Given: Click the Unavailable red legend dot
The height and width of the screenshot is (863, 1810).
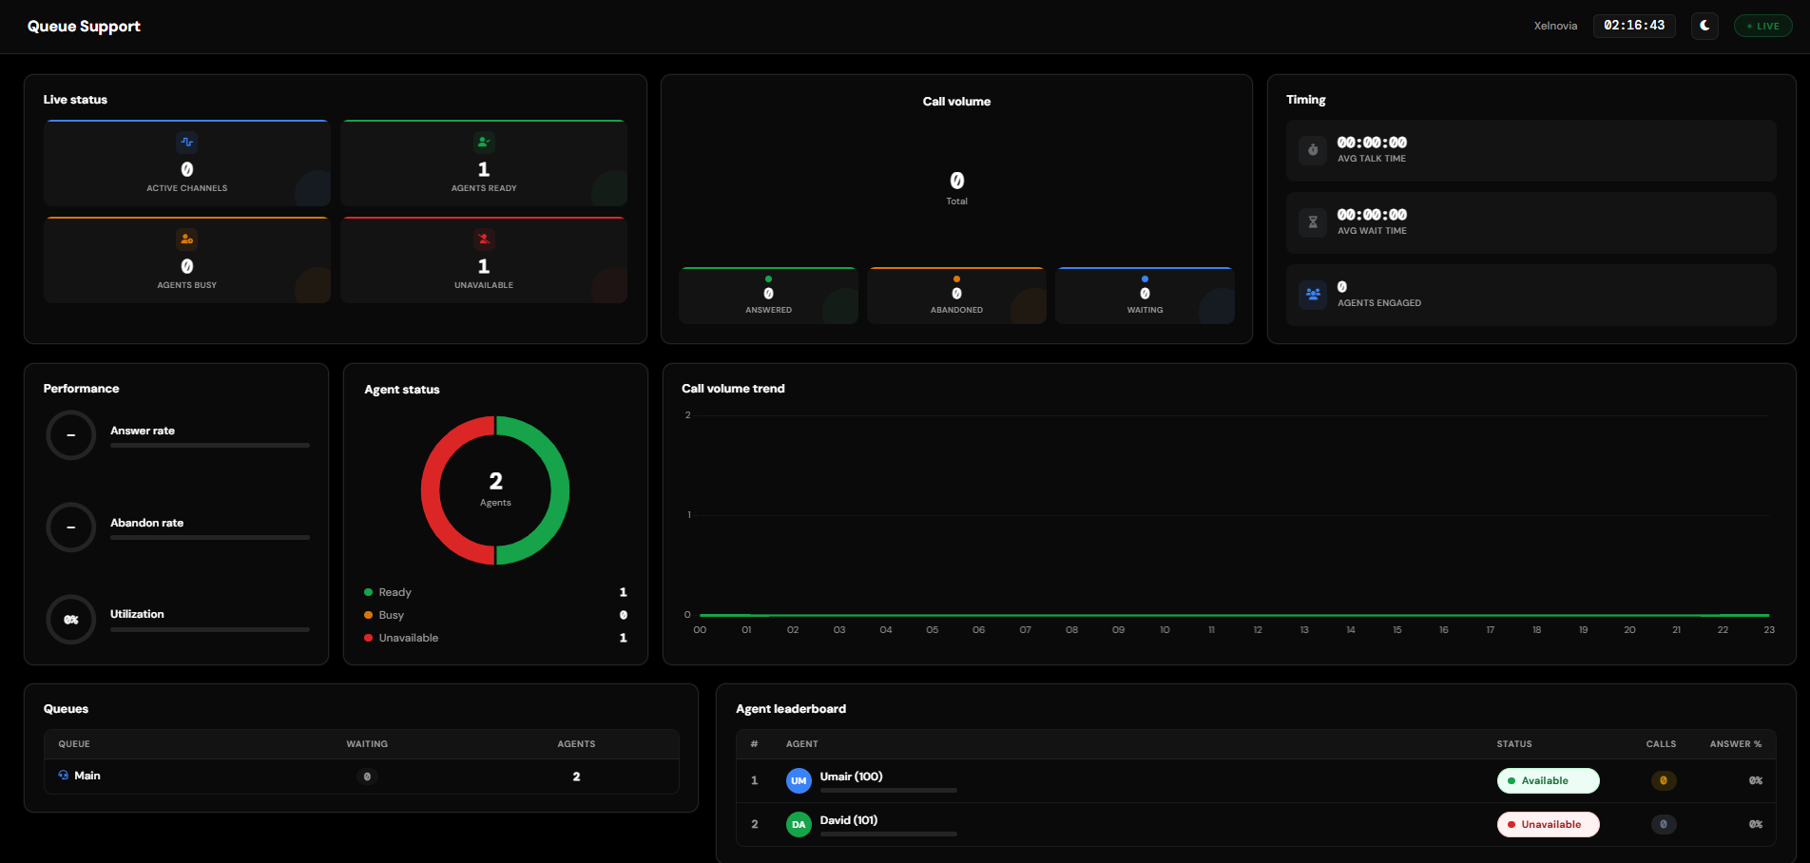Looking at the screenshot, I should (x=368, y=638).
